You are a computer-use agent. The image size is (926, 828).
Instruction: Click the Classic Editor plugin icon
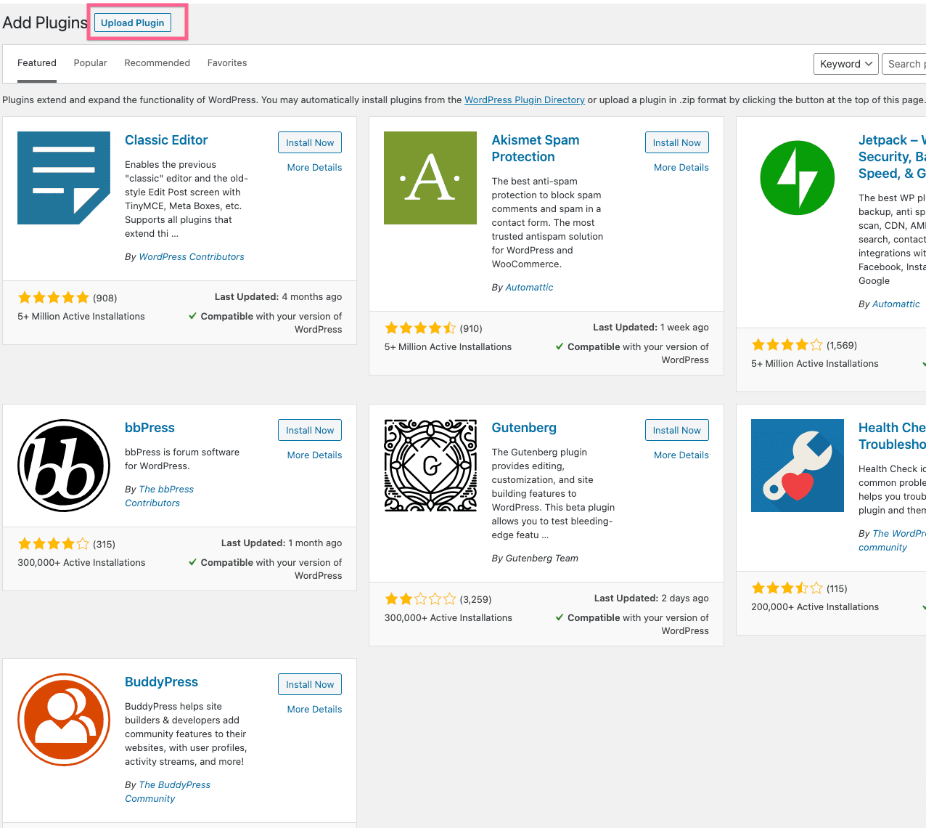click(64, 178)
